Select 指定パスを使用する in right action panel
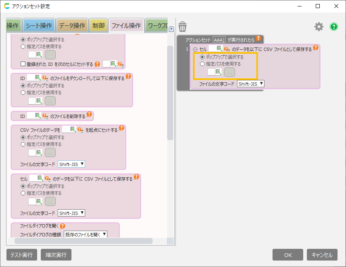This screenshot has height=267, width=346. 203,64
